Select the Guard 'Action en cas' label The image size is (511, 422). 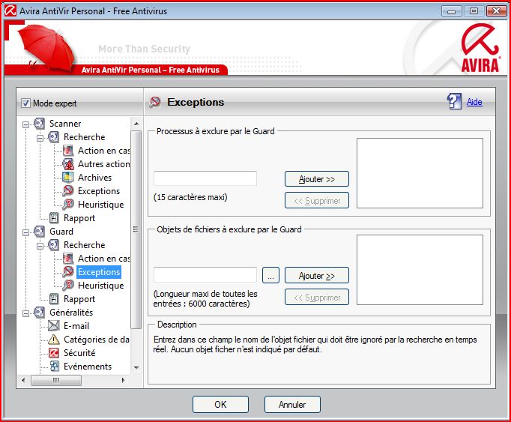coord(103,259)
